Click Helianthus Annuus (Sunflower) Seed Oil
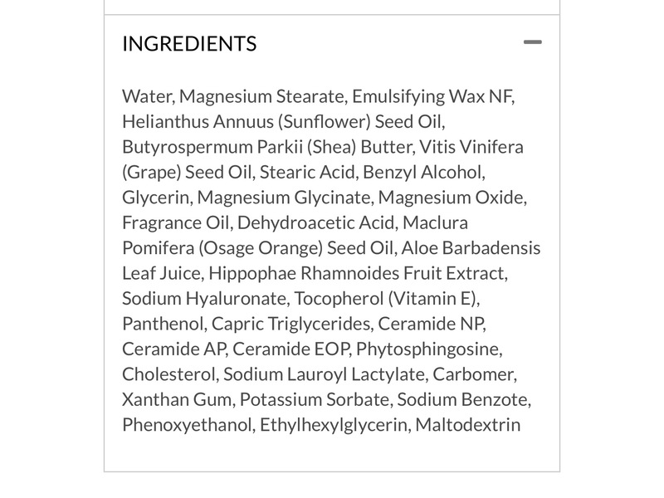The width and height of the screenshot is (664, 498). coord(284,121)
